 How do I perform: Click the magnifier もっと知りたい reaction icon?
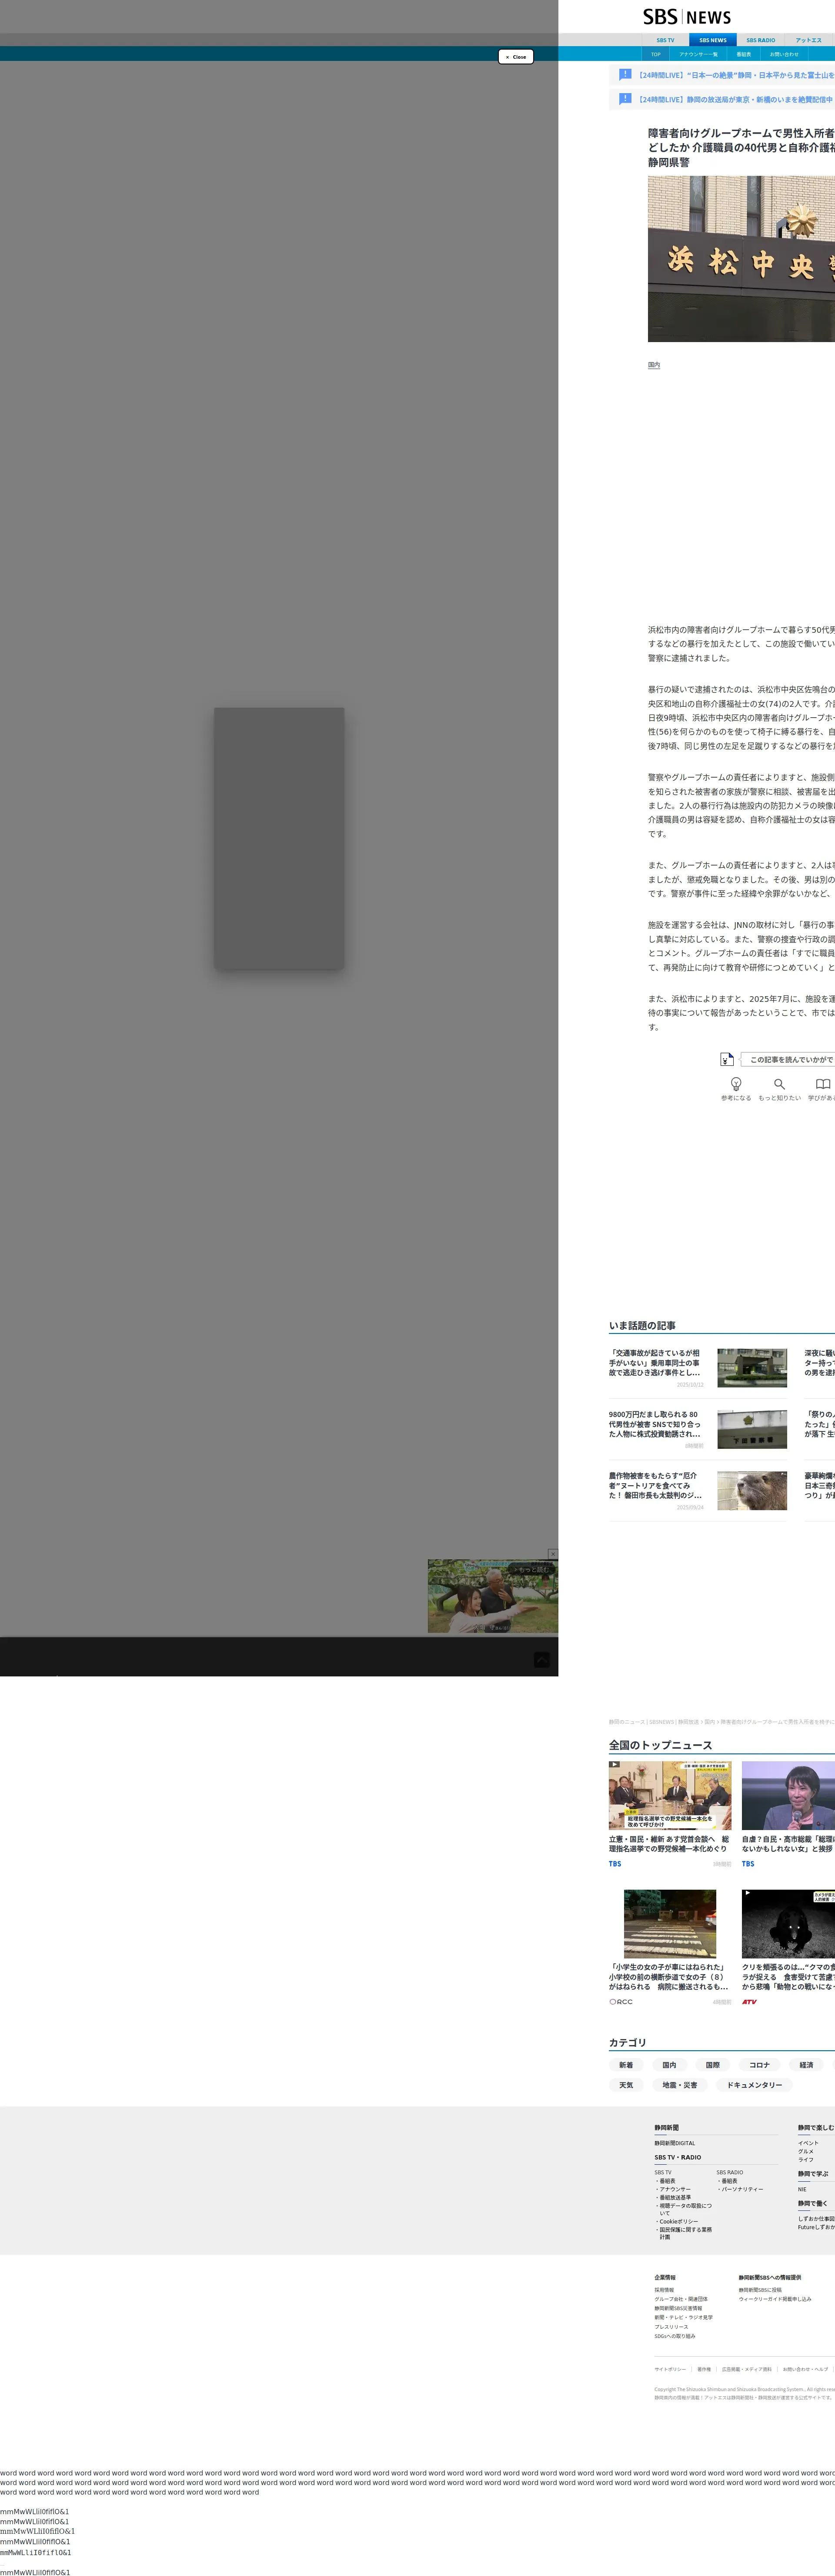point(779,1084)
